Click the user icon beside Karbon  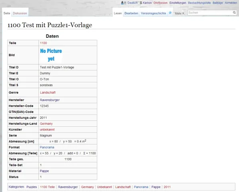pyautogui.click(x=141, y=3)
